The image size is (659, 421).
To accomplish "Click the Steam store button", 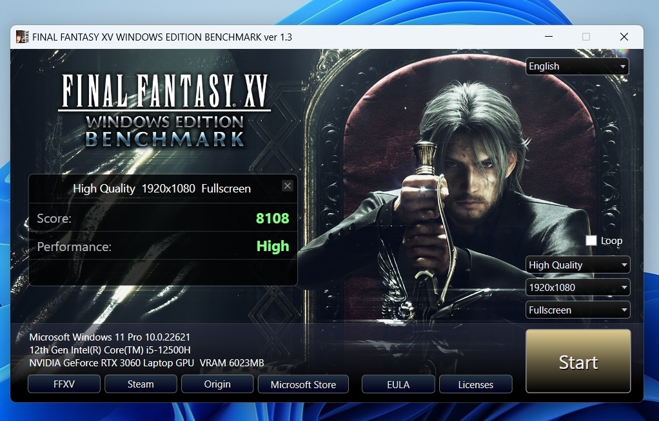I will 141,384.
